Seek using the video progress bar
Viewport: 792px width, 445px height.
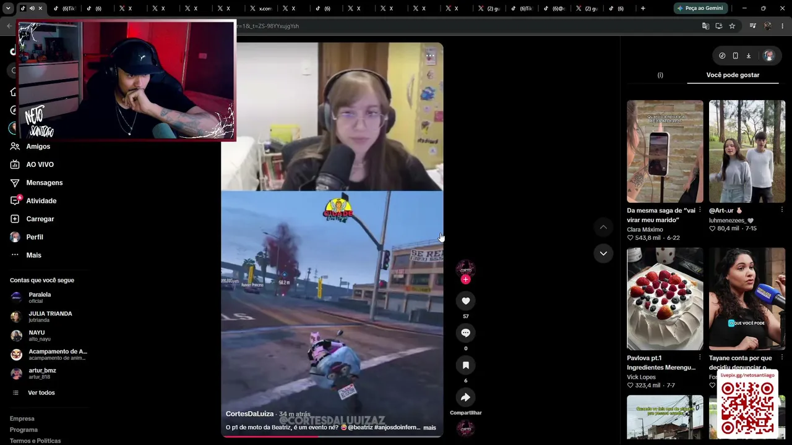point(332,436)
